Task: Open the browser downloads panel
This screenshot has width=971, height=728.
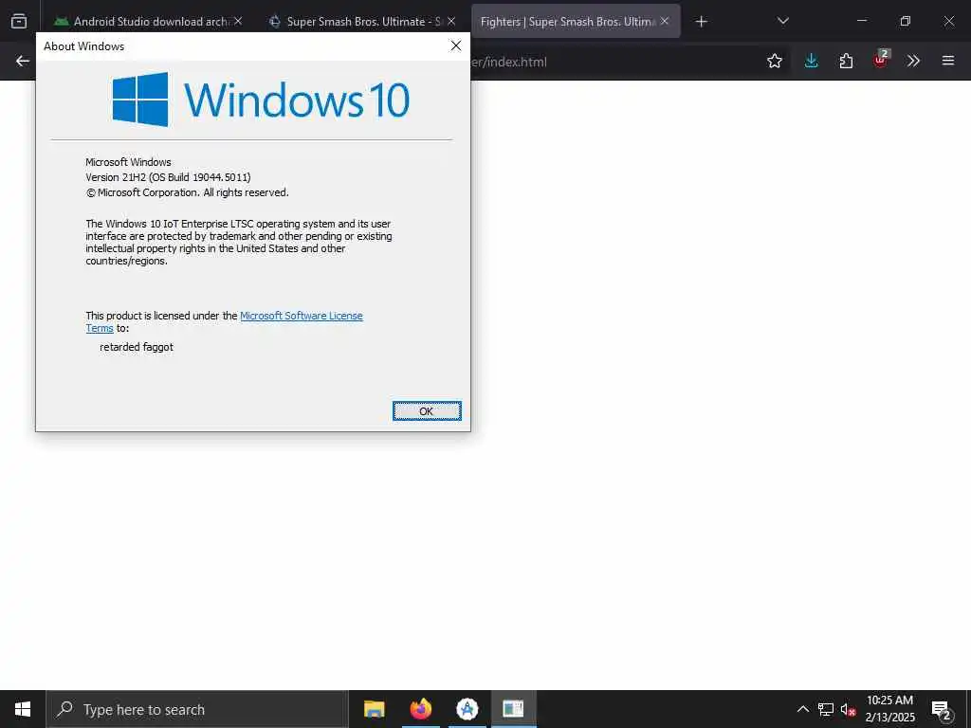Action: pyautogui.click(x=812, y=61)
